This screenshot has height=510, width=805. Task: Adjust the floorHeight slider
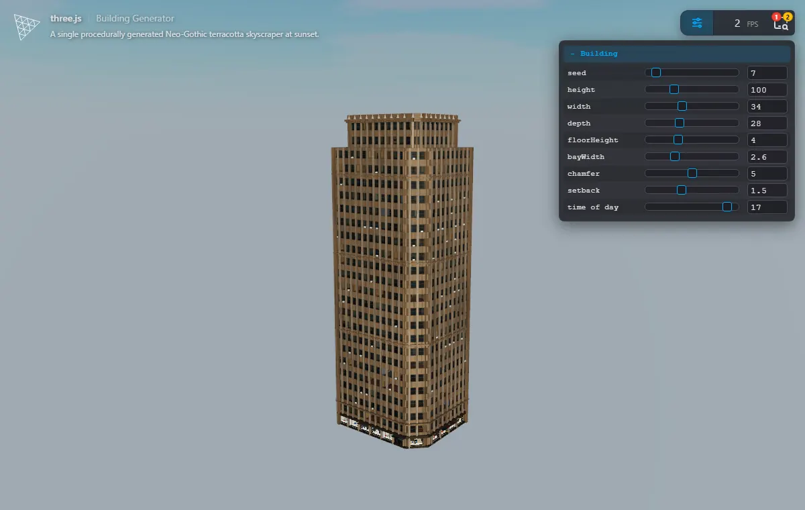pyautogui.click(x=692, y=140)
